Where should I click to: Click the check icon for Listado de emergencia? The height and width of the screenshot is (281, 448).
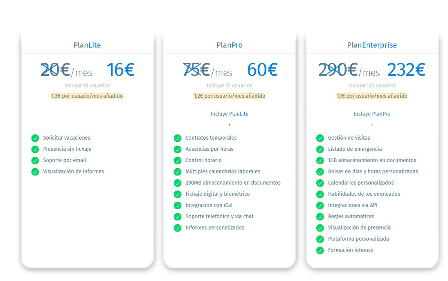pyautogui.click(x=320, y=149)
